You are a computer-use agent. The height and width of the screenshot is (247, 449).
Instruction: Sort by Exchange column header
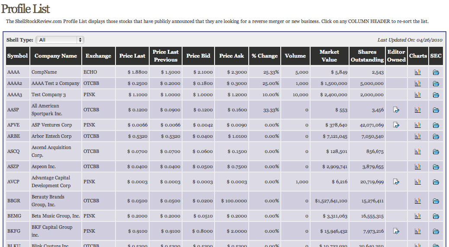coord(98,56)
